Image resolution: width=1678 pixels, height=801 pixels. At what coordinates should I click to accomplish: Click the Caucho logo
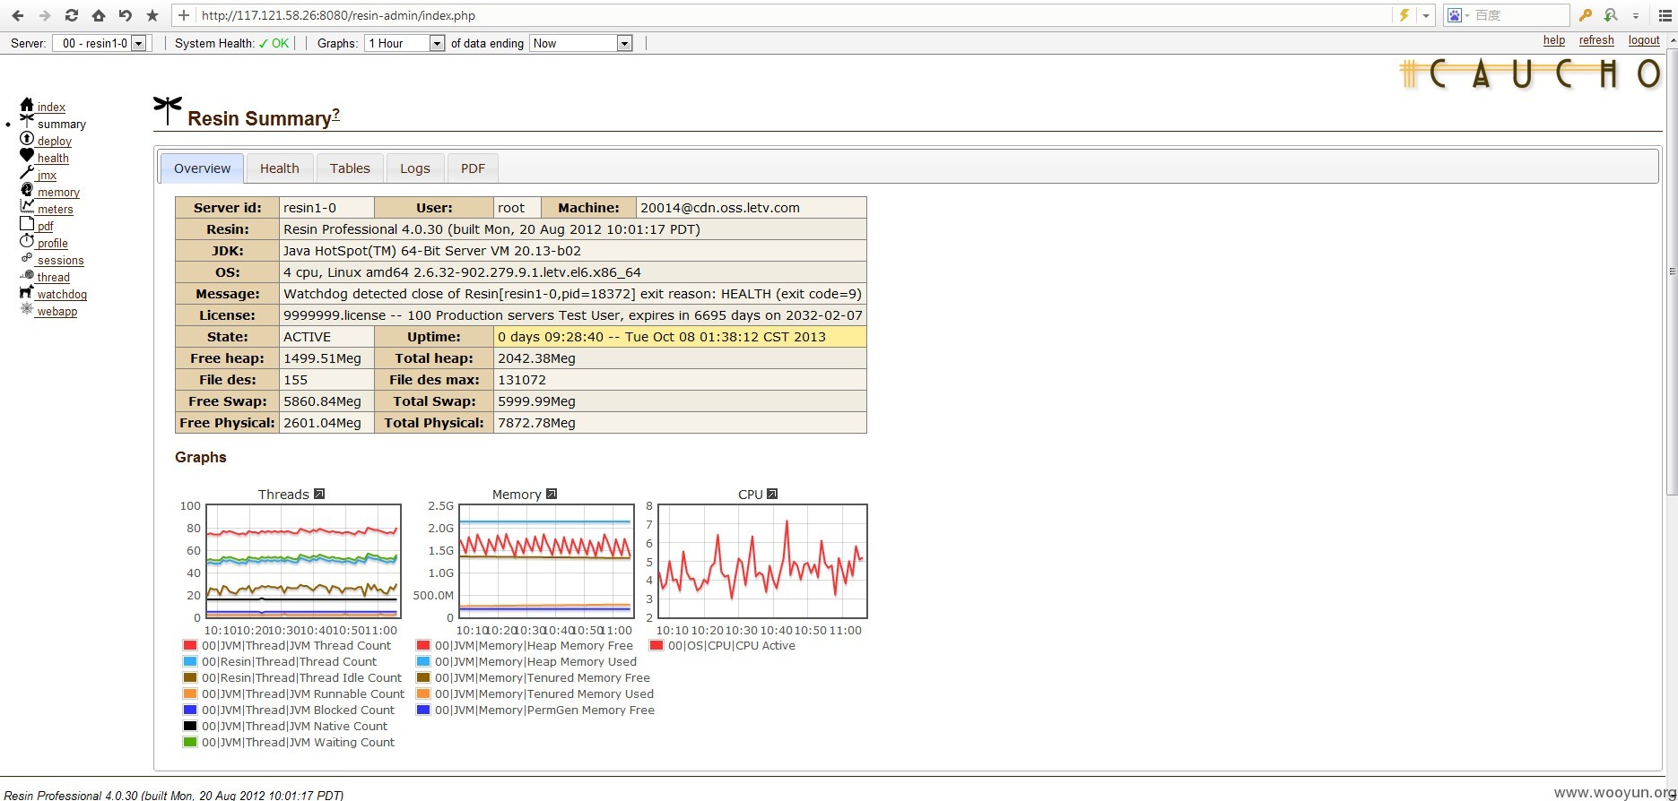pos(1532,74)
